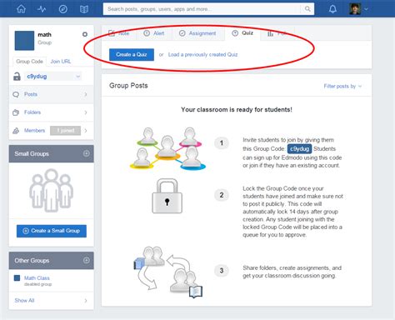This screenshot has height=320, width=395.
Task: Click the Small Groups people placeholder image
Action: (52, 191)
